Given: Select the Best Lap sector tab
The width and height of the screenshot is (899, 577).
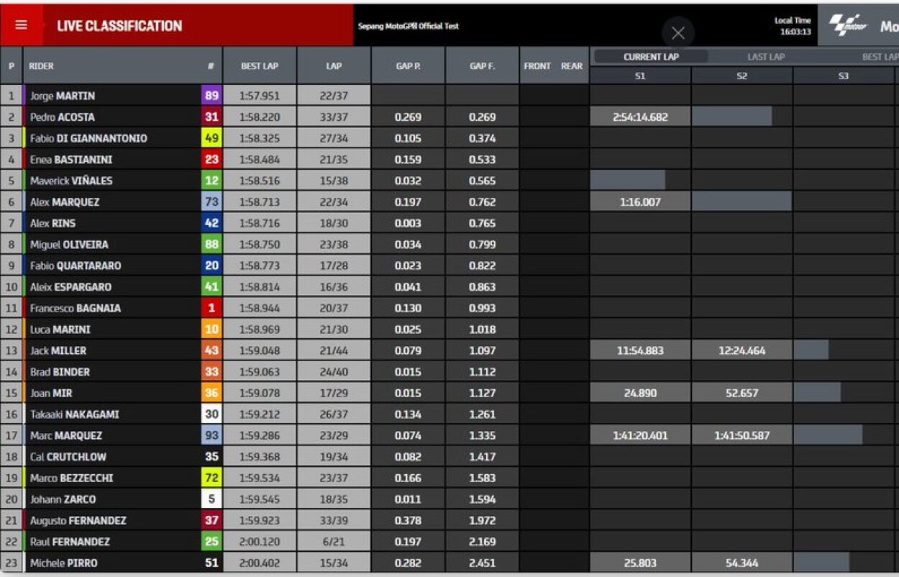Looking at the screenshot, I should [879, 57].
